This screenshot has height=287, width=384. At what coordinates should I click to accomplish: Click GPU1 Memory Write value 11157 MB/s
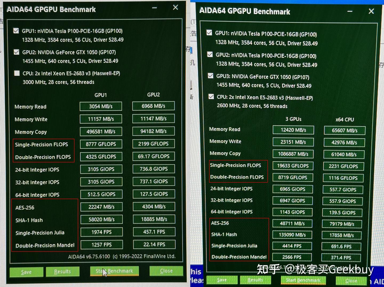101,119
